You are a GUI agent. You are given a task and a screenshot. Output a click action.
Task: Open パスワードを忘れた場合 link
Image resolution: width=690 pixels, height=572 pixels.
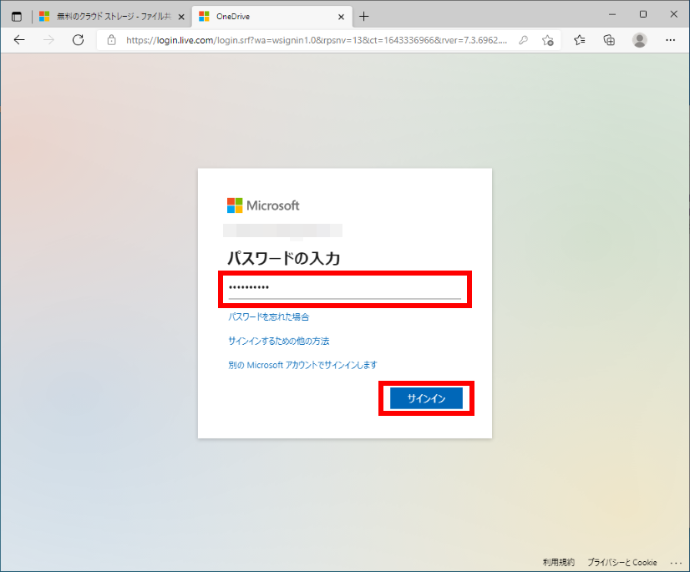click(268, 316)
